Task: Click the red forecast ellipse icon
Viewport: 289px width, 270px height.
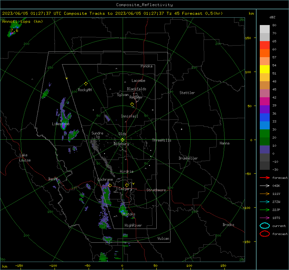Action: click(x=265, y=234)
